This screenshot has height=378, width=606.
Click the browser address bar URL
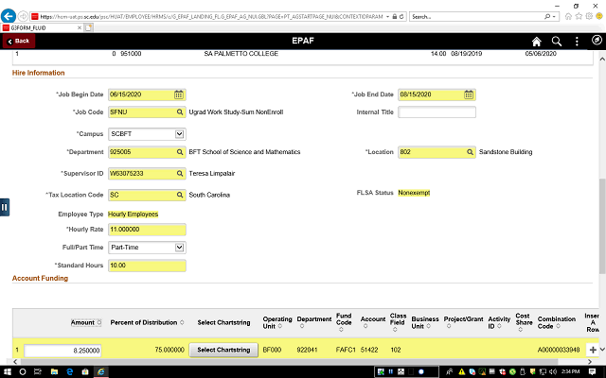[211, 17]
